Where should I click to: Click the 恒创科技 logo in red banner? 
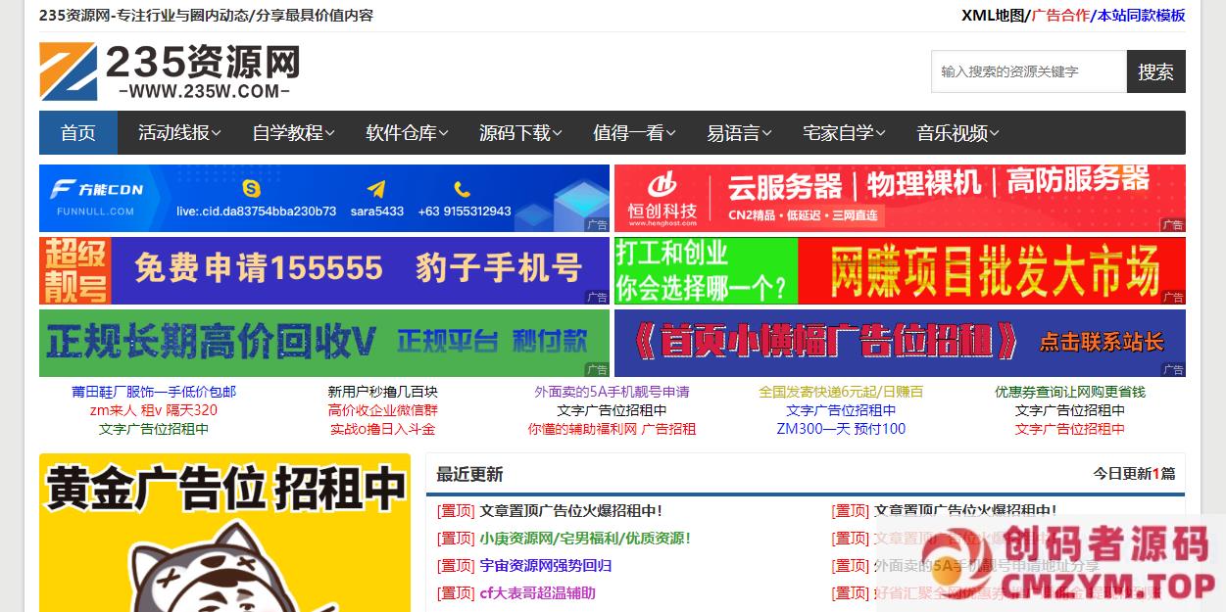click(662, 197)
